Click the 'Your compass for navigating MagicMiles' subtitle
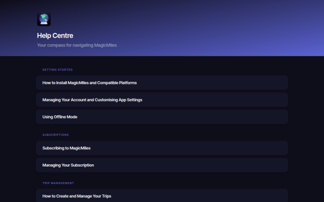The width and height of the screenshot is (324, 202). [77, 45]
